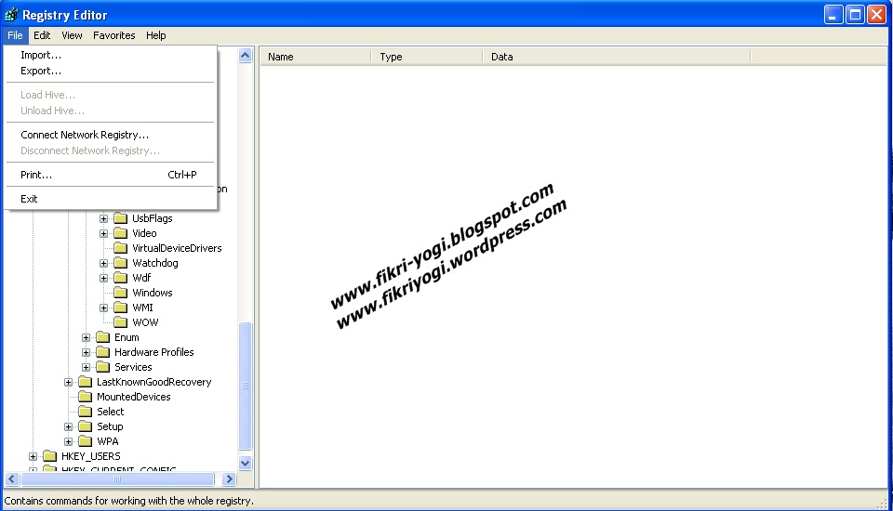This screenshot has width=893, height=511.
Task: Click the HKEY_USERS folder icon
Action: coord(49,456)
